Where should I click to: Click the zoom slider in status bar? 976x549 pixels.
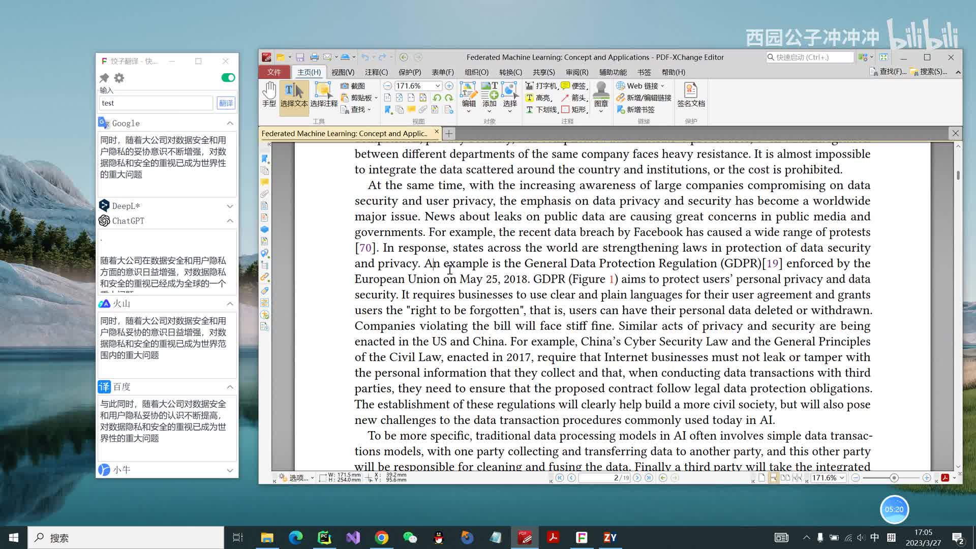coord(894,478)
